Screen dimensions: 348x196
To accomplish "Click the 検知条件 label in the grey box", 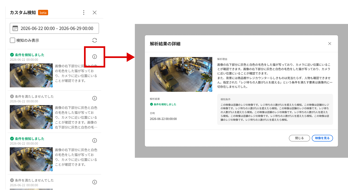I will (225, 99).
